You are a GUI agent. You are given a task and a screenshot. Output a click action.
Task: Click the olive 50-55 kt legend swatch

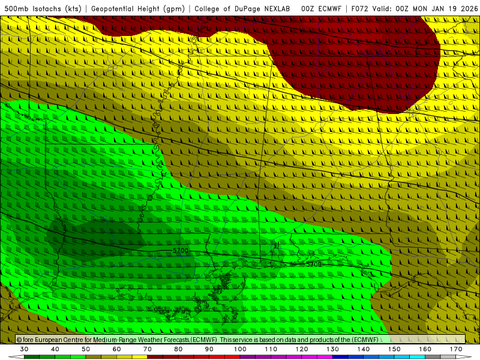click(94, 357)
